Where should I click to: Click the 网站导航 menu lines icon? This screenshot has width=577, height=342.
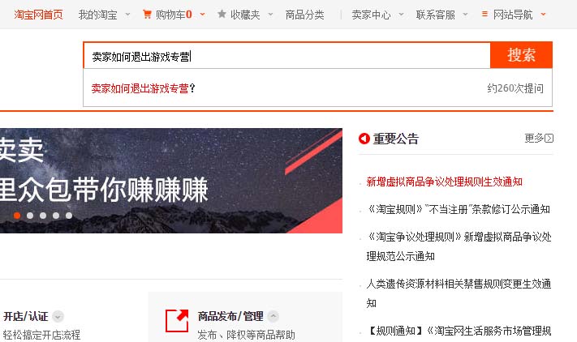(x=484, y=14)
